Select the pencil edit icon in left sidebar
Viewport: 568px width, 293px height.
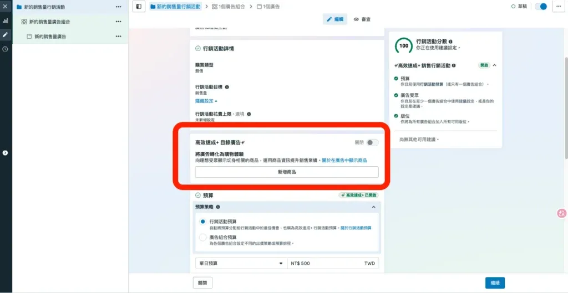[x=5, y=35]
